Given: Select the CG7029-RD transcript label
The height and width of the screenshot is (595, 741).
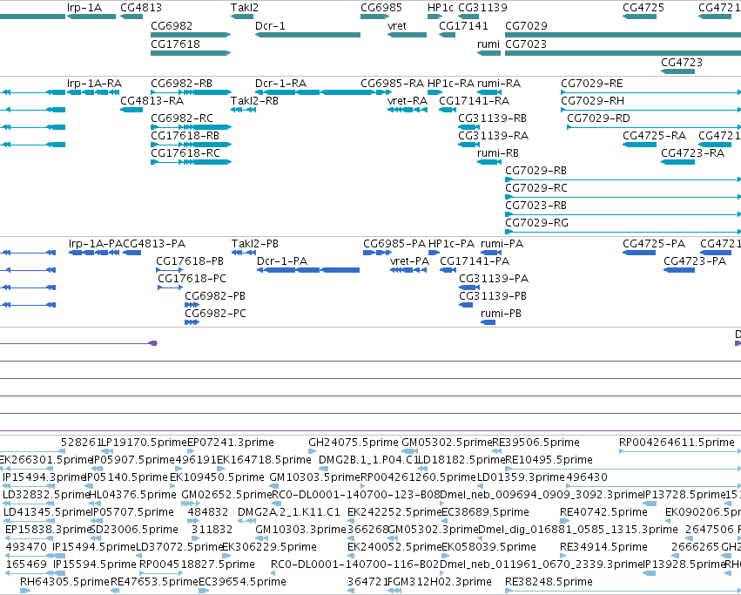Looking at the screenshot, I should pos(598,118).
